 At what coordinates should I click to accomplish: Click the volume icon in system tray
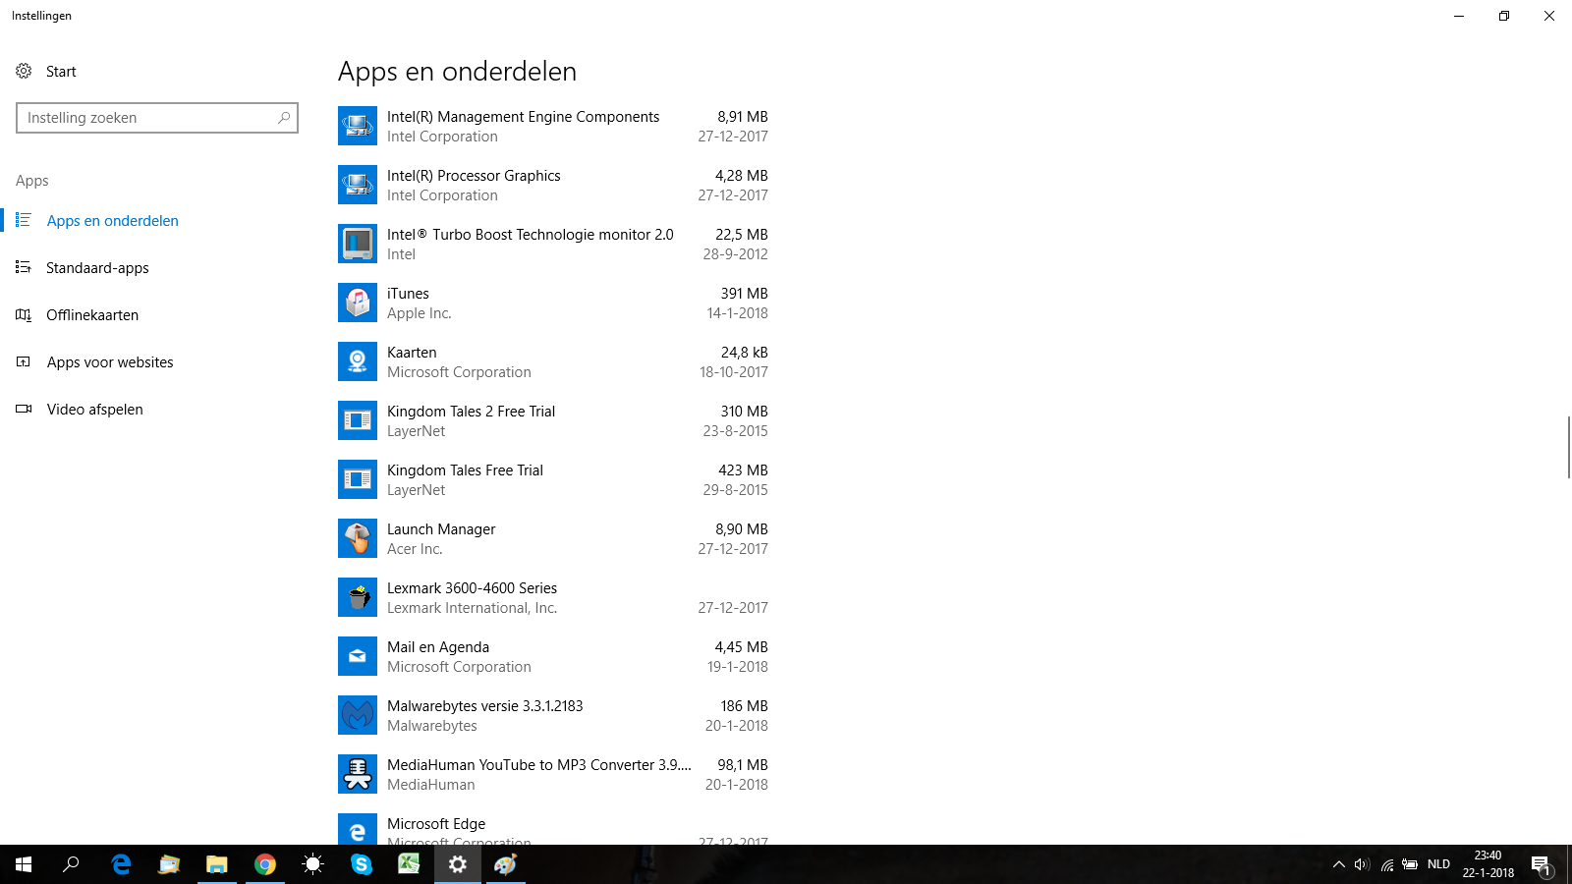(1362, 864)
